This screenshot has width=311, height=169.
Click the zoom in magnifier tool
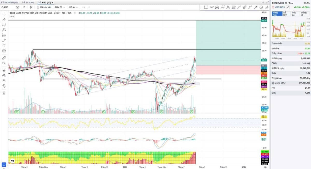4,63
